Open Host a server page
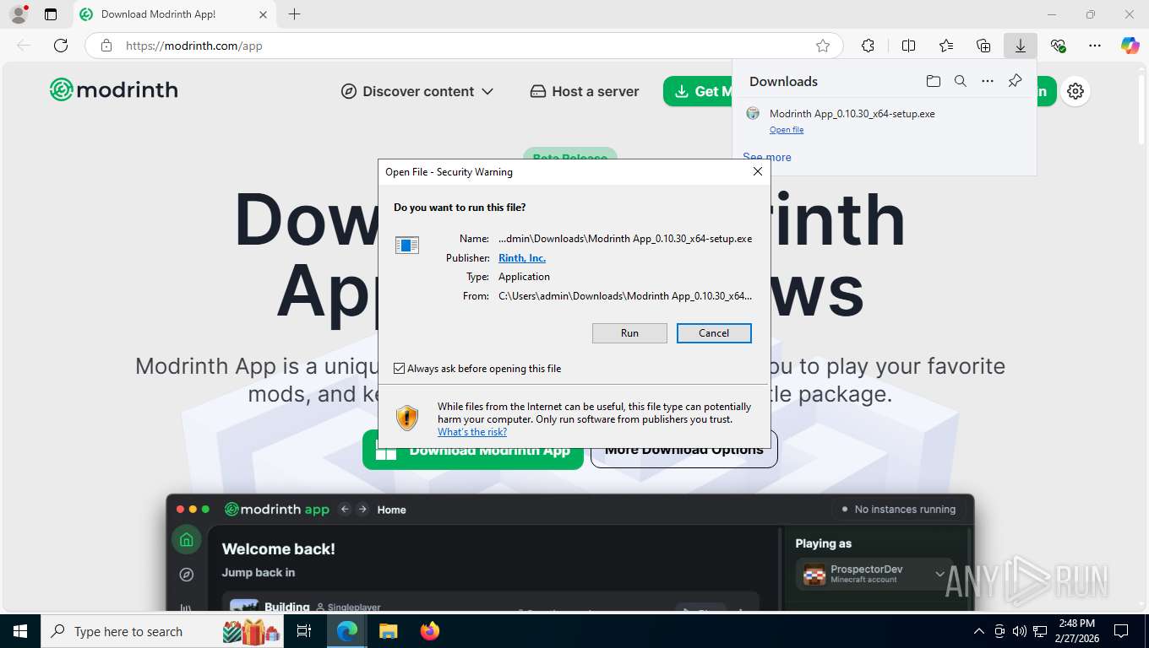The height and width of the screenshot is (648, 1149). pyautogui.click(x=585, y=91)
